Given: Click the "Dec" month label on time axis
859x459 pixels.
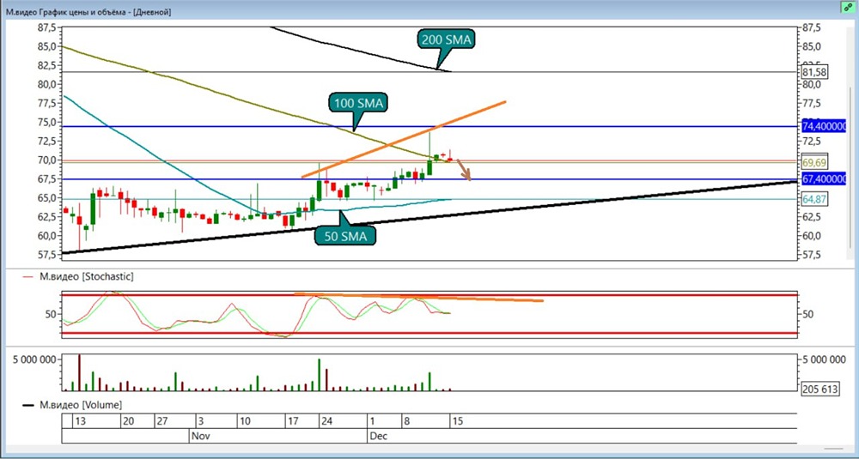Looking at the screenshot, I should point(377,437).
